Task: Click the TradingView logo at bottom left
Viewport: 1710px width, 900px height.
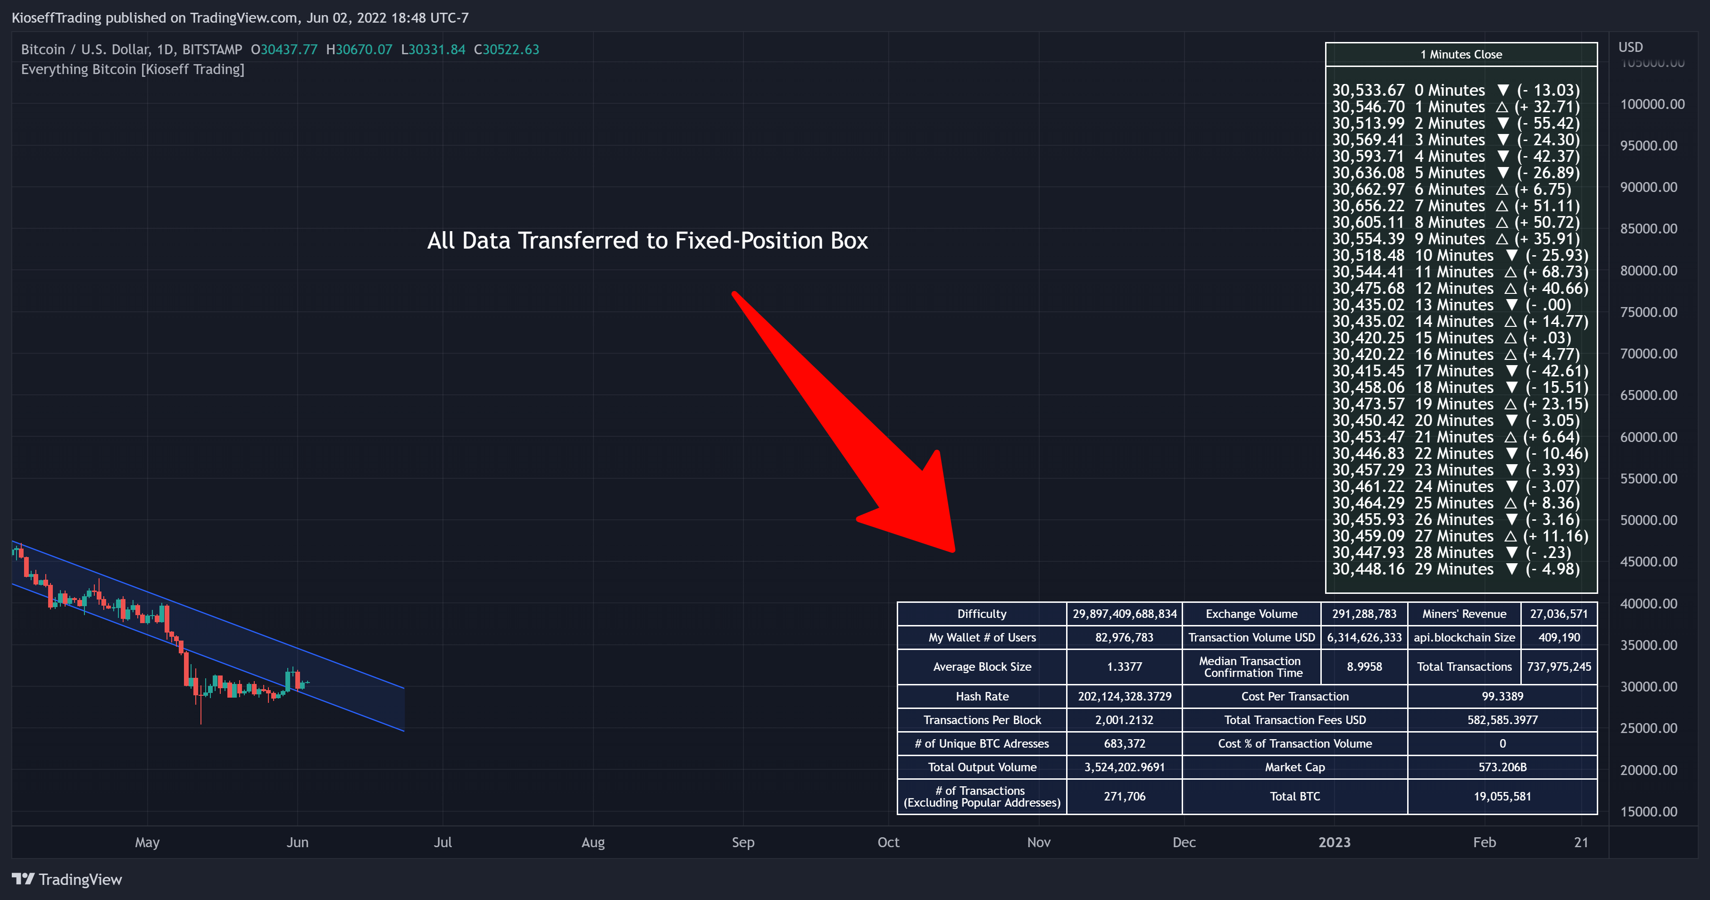Action: click(67, 879)
